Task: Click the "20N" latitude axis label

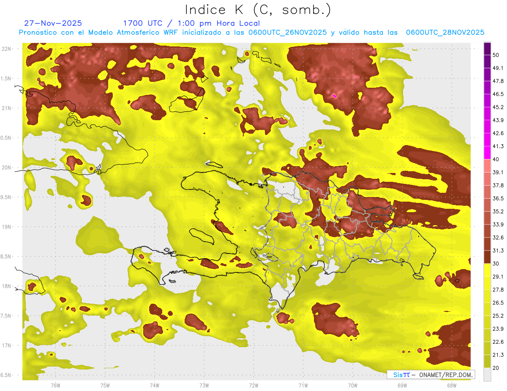Action: [6, 167]
